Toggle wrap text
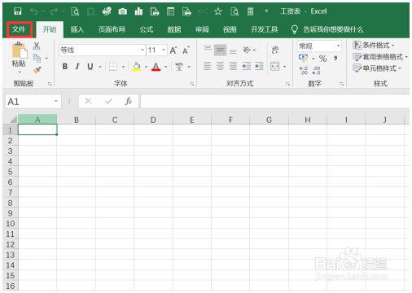The image size is (412, 293). tap(275, 50)
